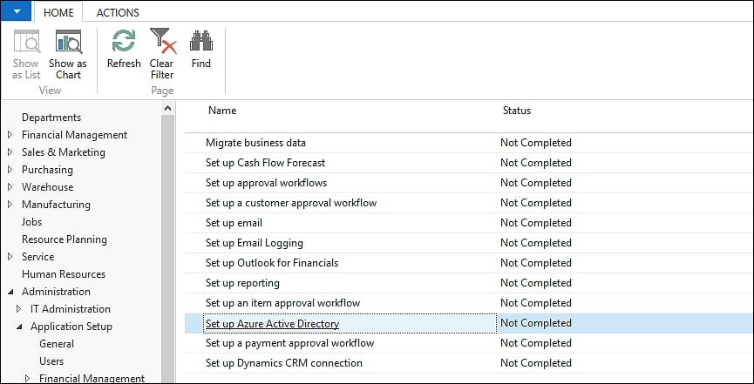Click the Show as List icon
This screenshot has width=754, height=384.
click(26, 42)
